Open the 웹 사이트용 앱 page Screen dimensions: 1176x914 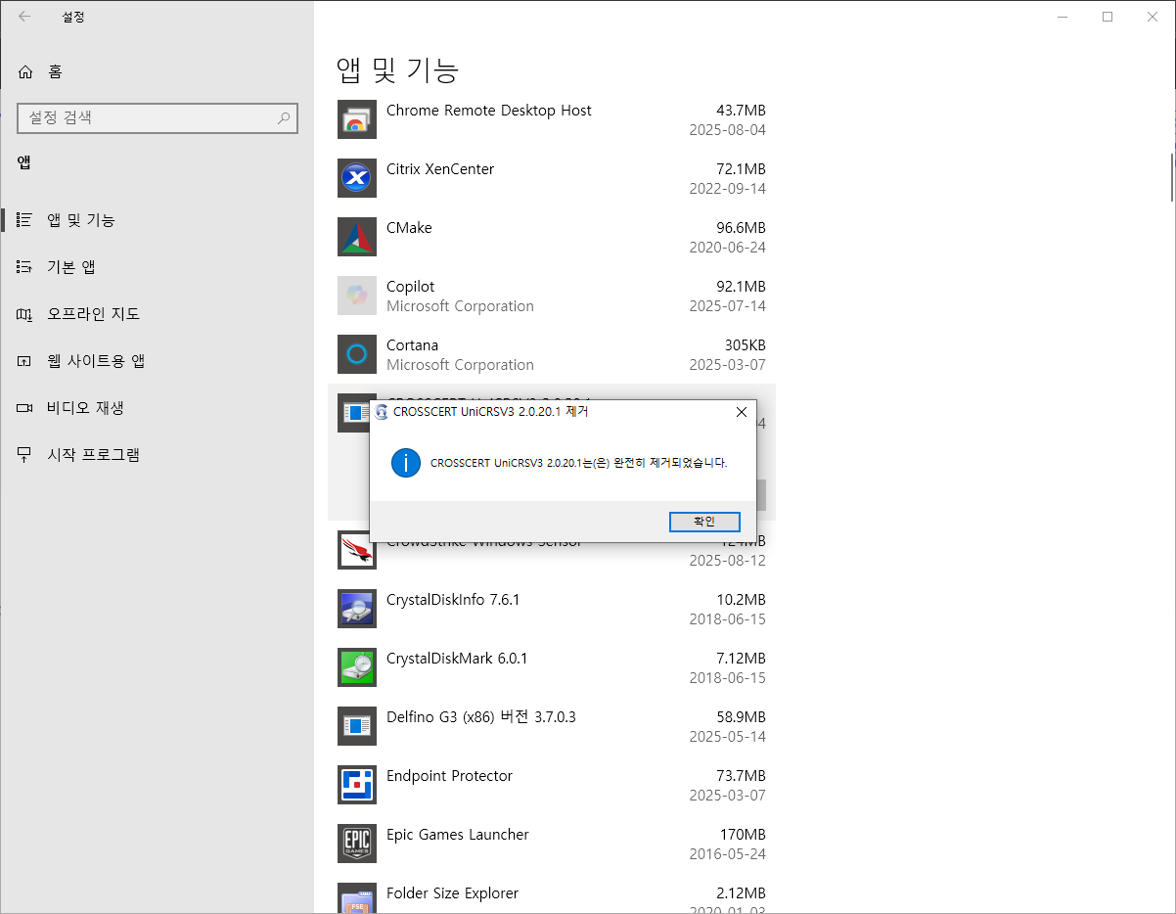(x=157, y=361)
